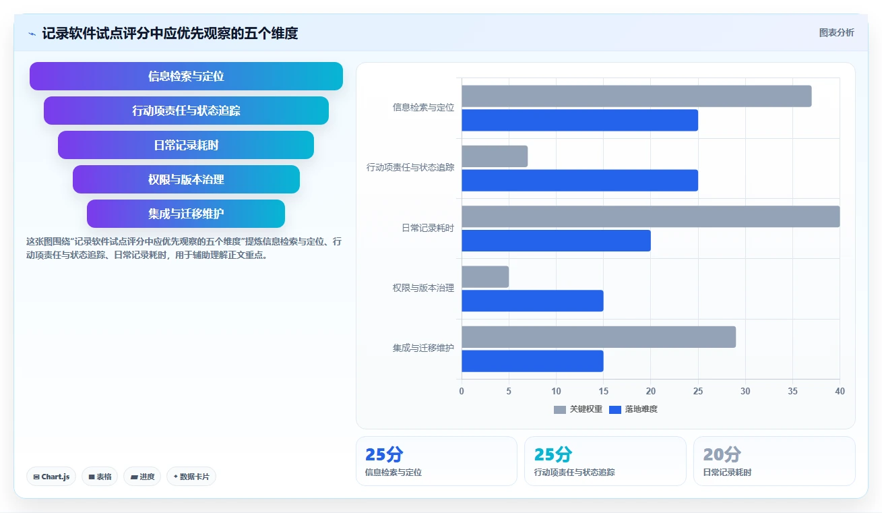
Task: Click the gray bar for 行动项责任与状态追踪
Action: tap(495, 156)
